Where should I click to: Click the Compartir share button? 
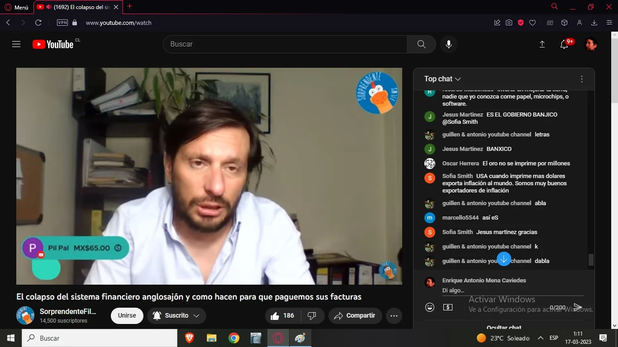pyautogui.click(x=355, y=316)
